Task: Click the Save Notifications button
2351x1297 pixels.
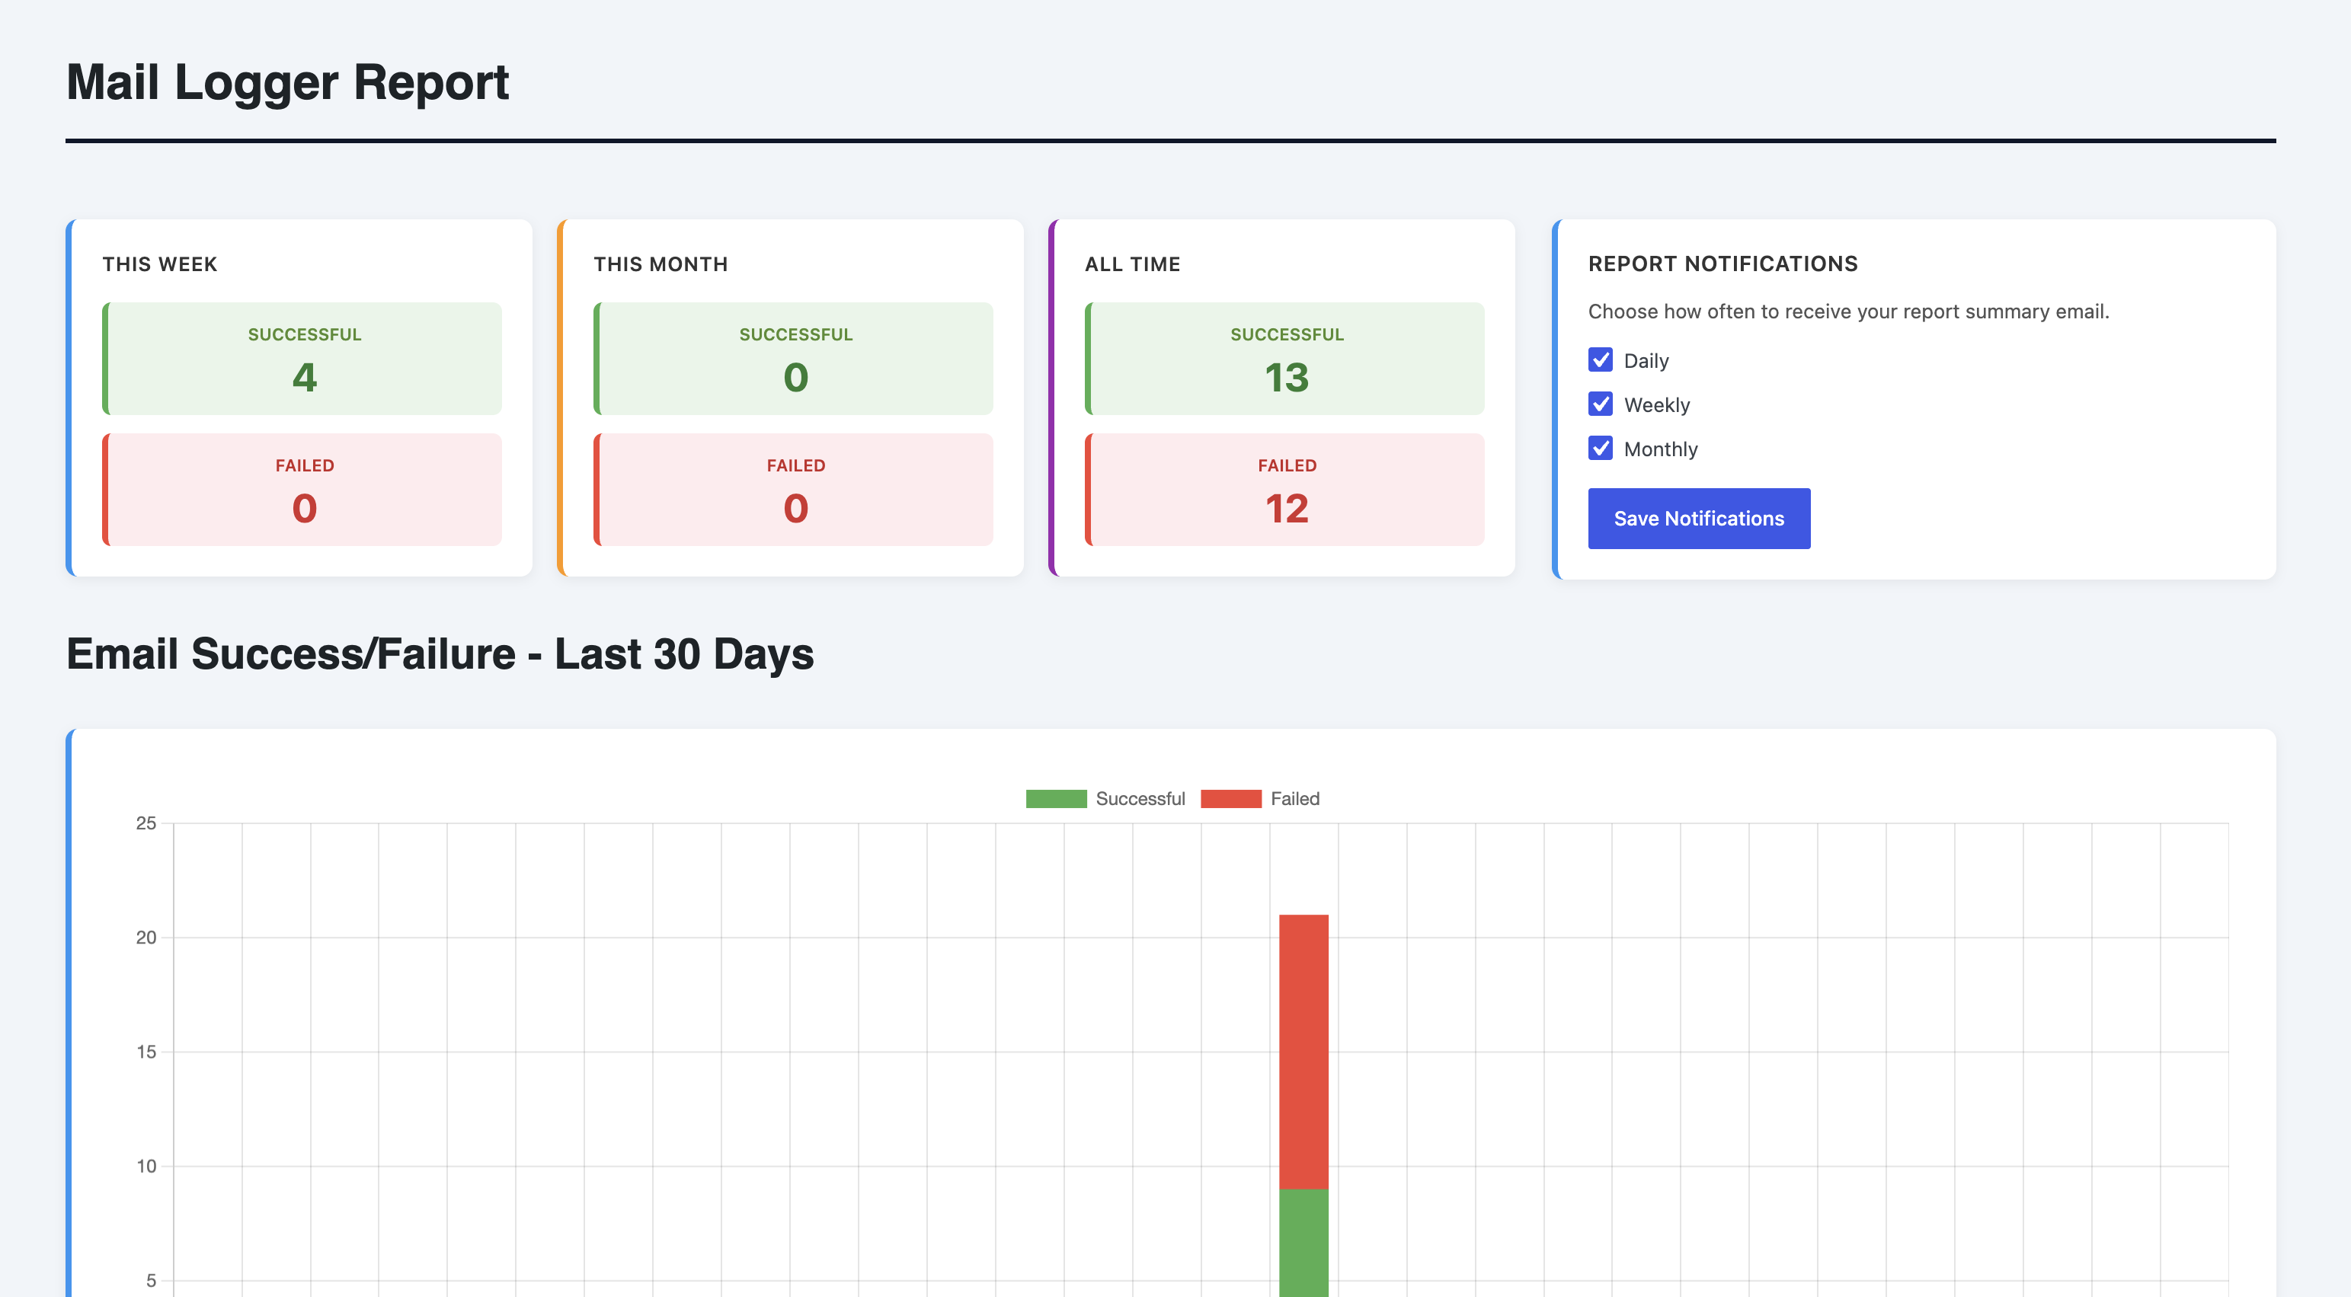Action: point(1698,518)
